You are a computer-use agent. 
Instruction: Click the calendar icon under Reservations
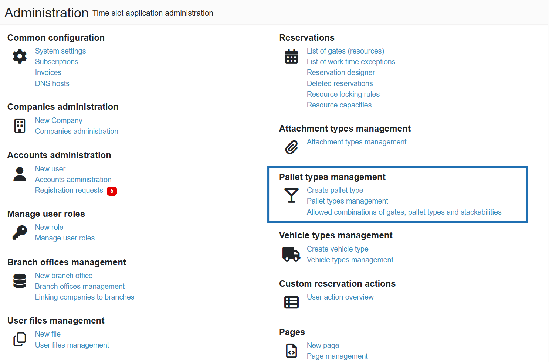tap(291, 57)
